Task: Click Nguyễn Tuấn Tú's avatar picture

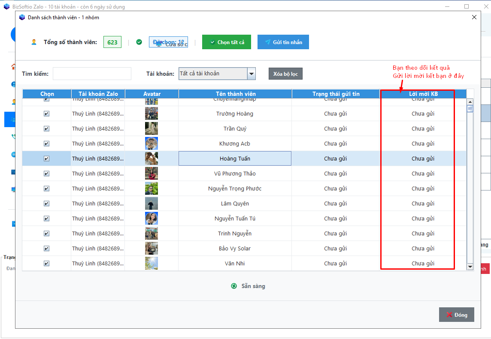Action: (x=152, y=219)
